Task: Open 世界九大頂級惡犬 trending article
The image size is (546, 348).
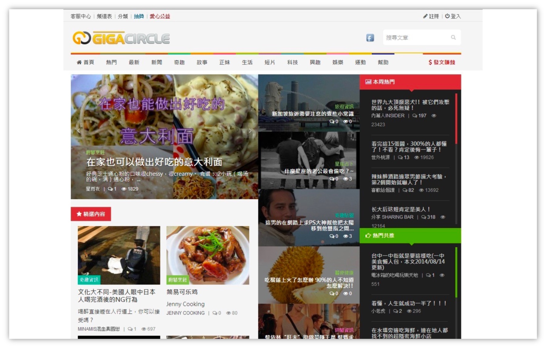Action: click(x=410, y=105)
